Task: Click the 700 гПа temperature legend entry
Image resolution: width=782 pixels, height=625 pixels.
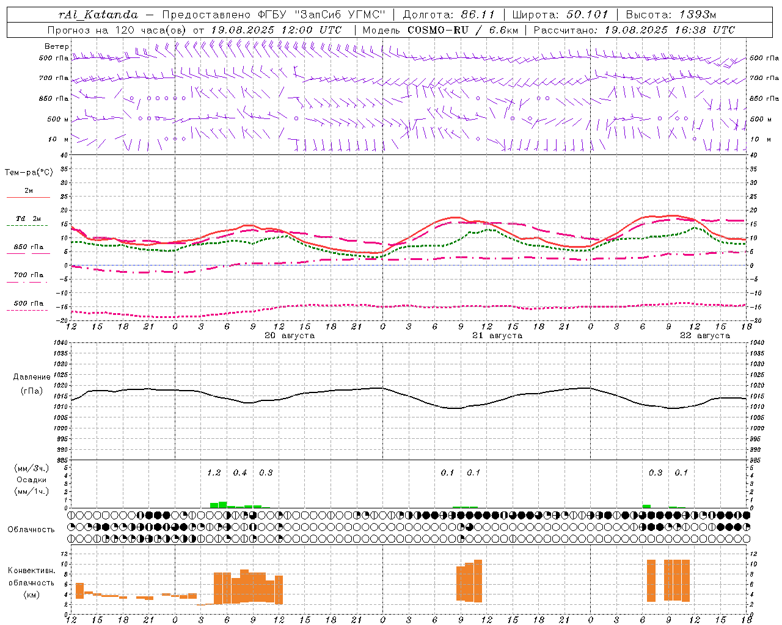Action: [x=29, y=275]
